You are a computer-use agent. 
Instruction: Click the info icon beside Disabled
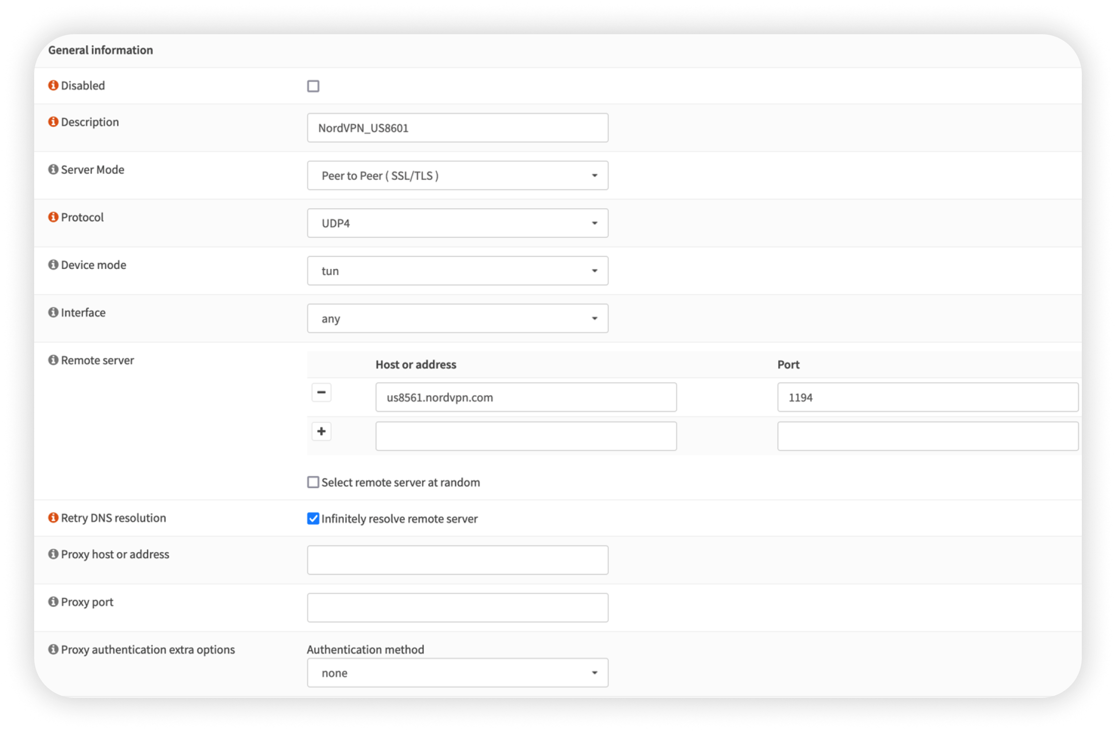click(53, 85)
